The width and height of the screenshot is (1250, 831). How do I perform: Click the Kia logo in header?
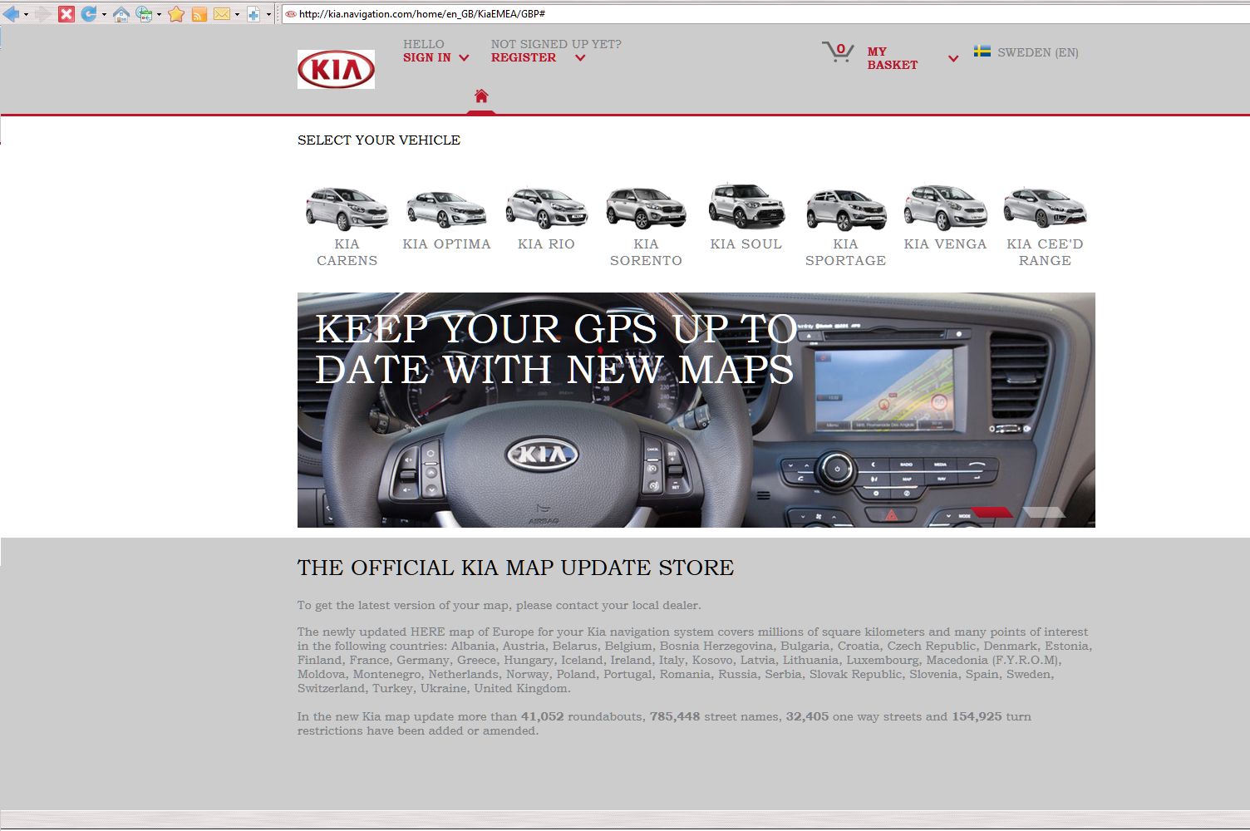pyautogui.click(x=336, y=69)
